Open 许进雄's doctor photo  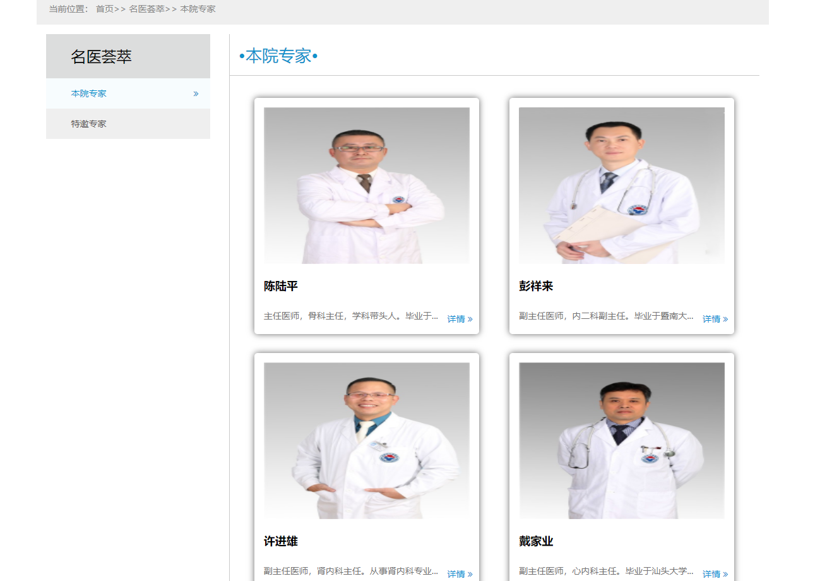point(367,441)
